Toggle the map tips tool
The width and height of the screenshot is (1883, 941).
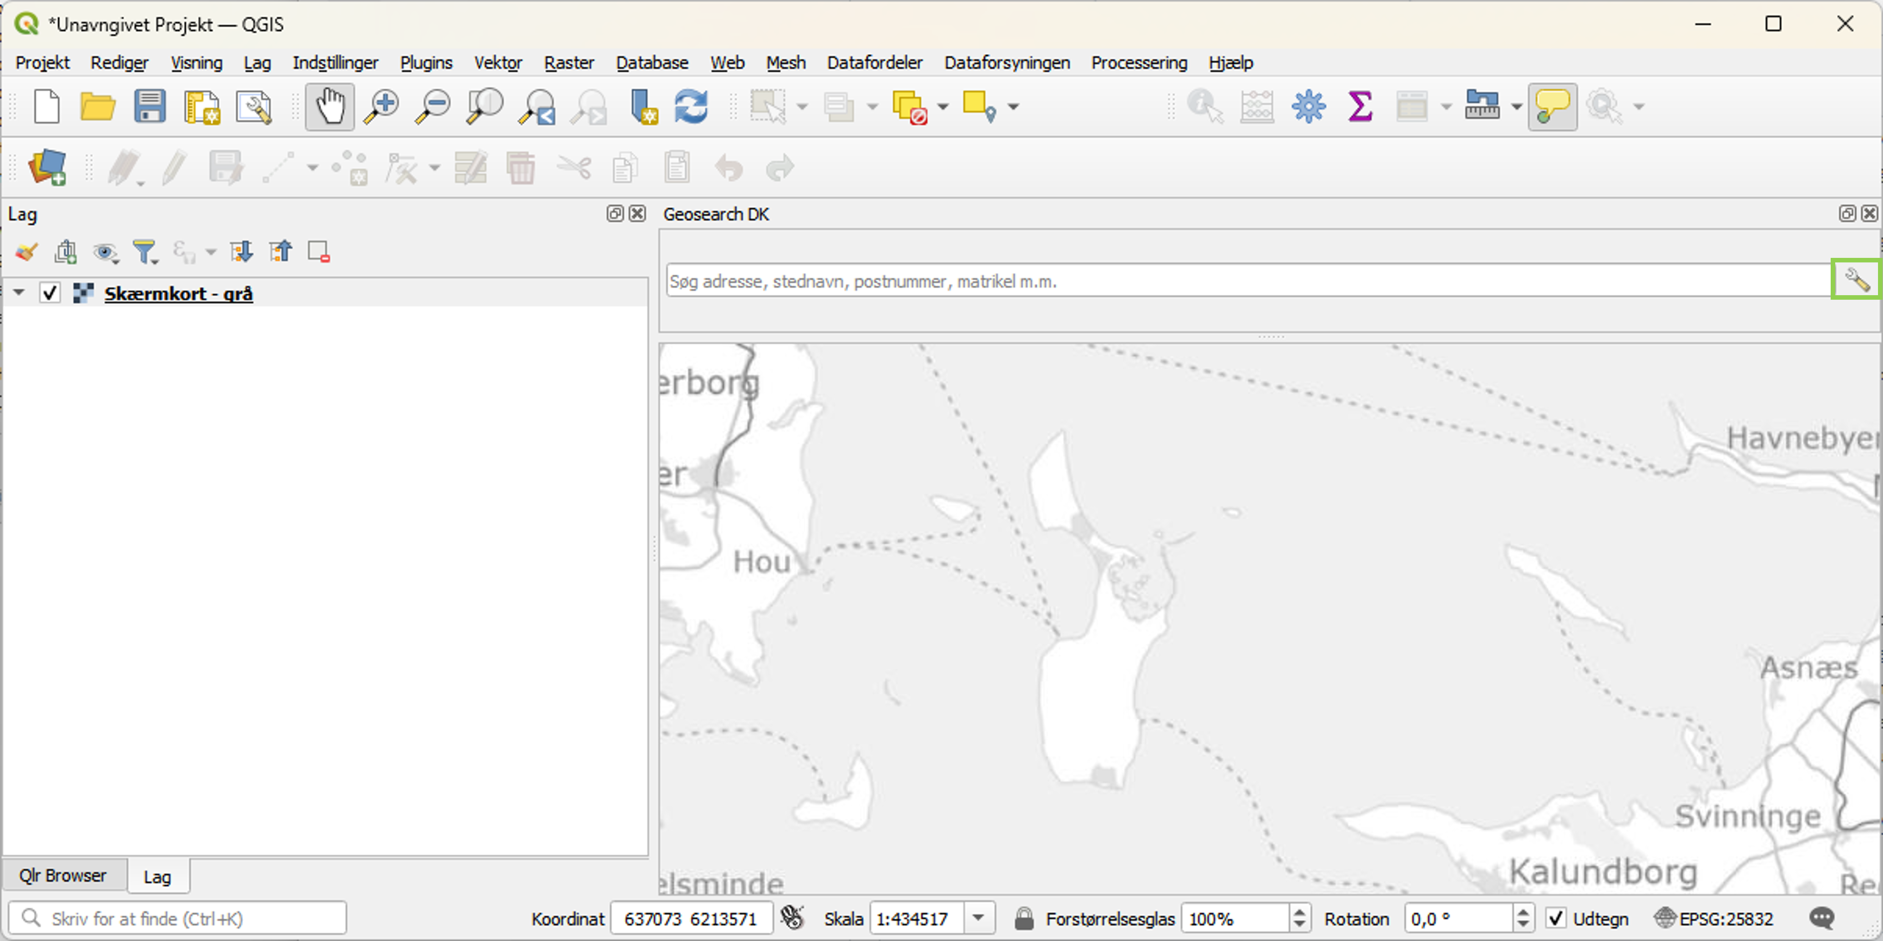coord(1552,106)
